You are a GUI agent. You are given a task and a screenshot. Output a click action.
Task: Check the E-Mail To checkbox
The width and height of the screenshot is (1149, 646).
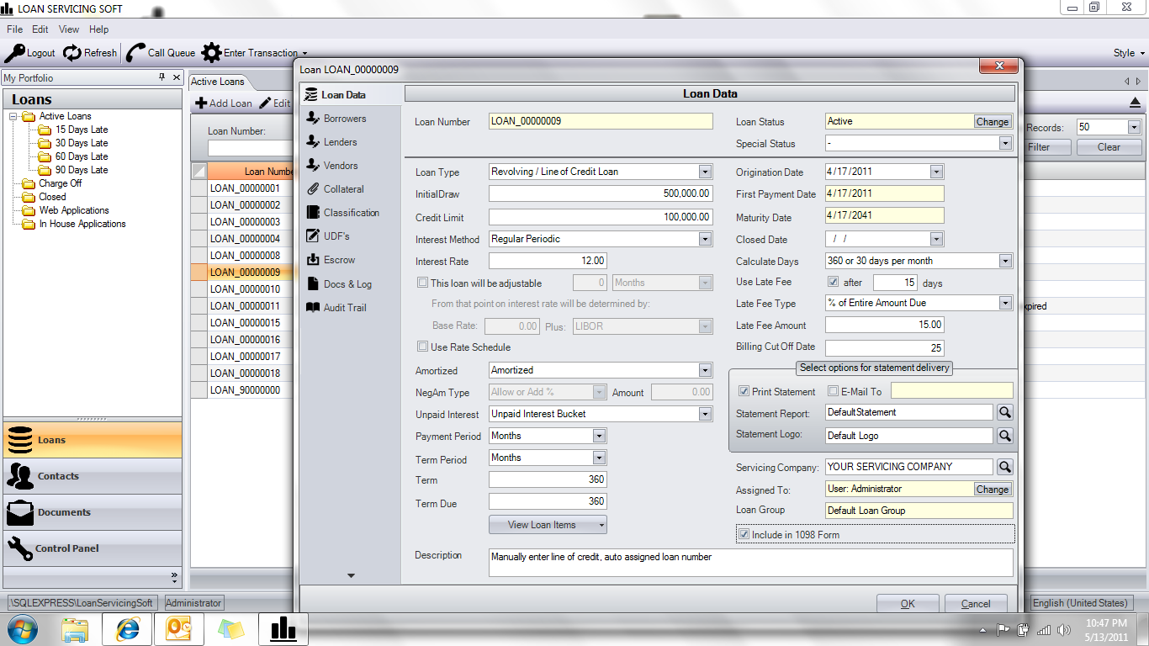pyautogui.click(x=834, y=391)
